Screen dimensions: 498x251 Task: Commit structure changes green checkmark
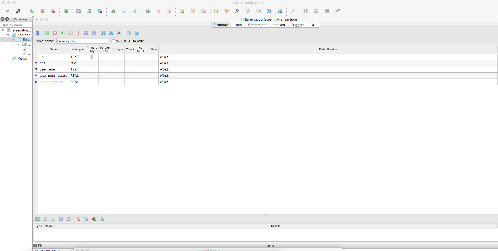click(47, 33)
